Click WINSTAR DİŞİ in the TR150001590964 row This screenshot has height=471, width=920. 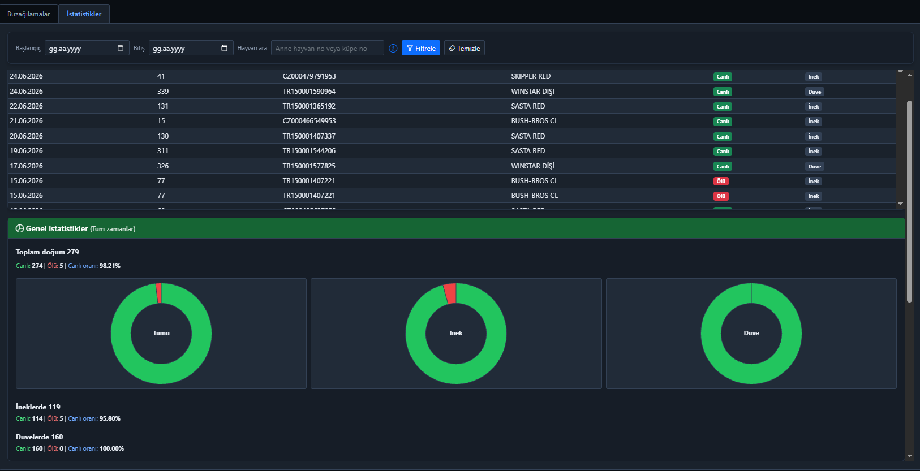tap(533, 92)
